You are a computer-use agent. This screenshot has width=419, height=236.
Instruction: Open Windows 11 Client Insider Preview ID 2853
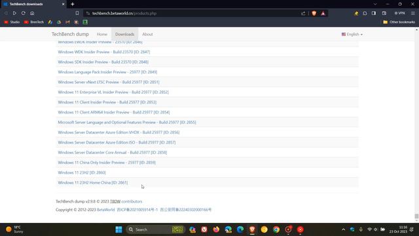pyautogui.click(x=107, y=102)
